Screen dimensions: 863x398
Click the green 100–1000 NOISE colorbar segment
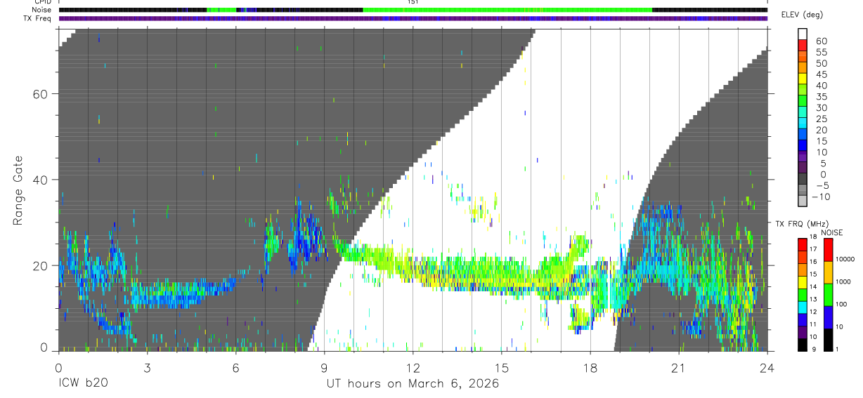click(829, 293)
